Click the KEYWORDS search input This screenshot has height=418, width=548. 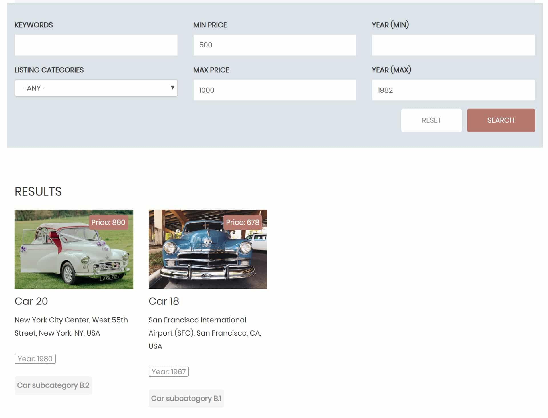(96, 45)
